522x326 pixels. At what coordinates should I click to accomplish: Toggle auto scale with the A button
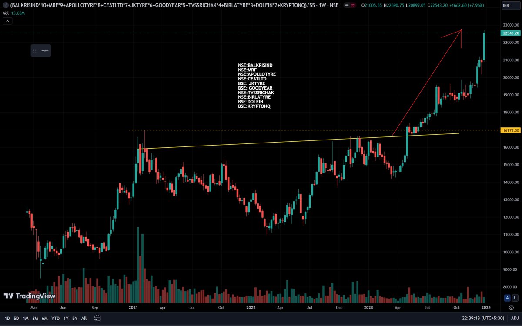coord(507,298)
